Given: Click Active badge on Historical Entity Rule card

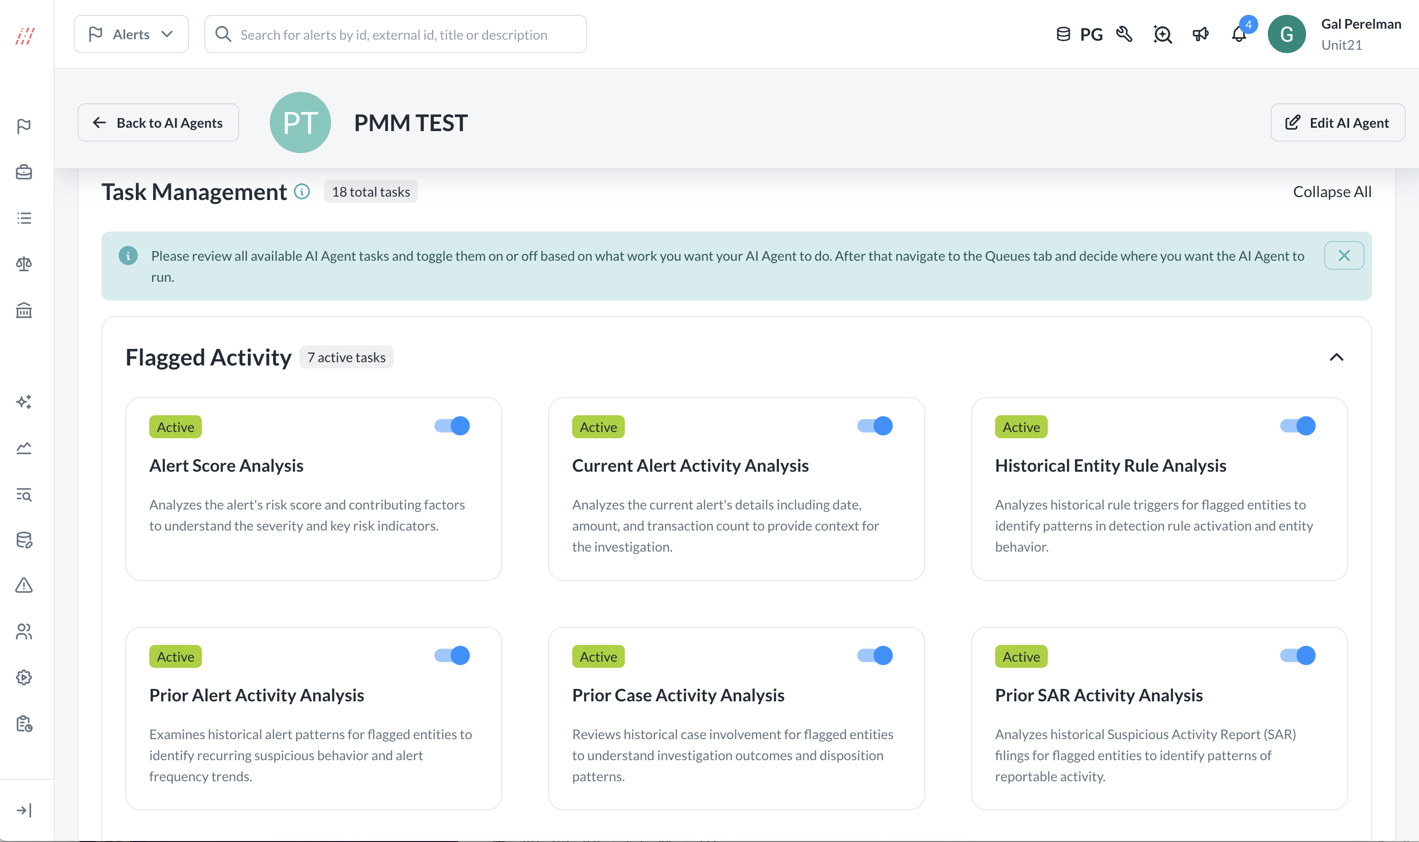Looking at the screenshot, I should (1020, 427).
